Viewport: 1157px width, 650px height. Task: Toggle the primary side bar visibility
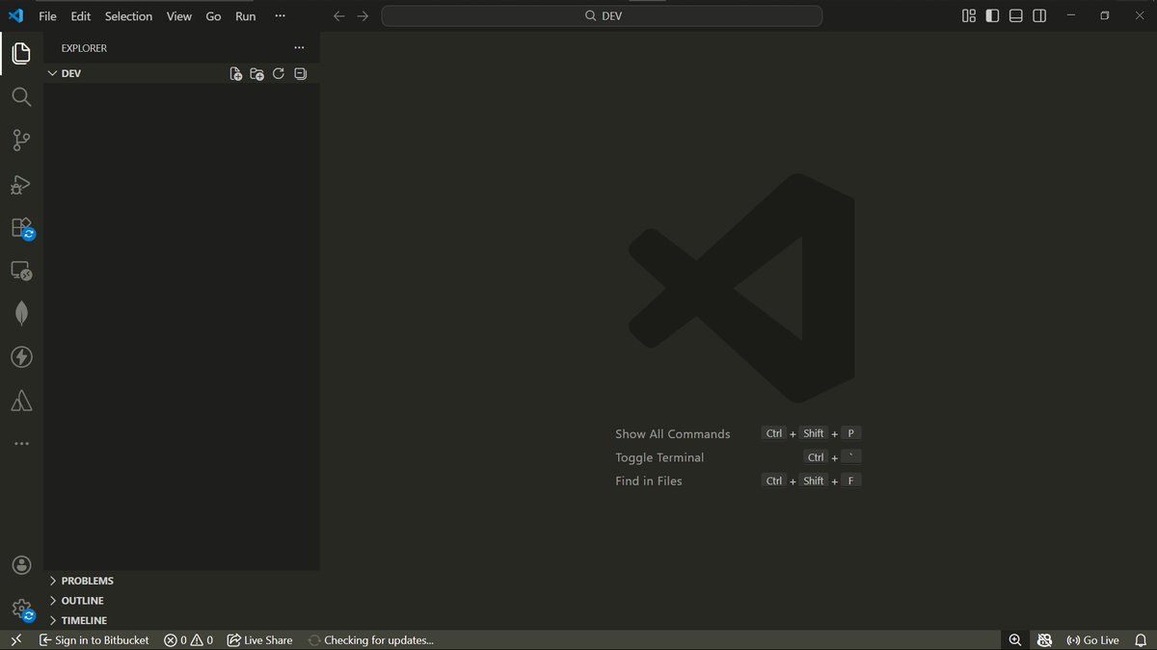click(x=992, y=16)
